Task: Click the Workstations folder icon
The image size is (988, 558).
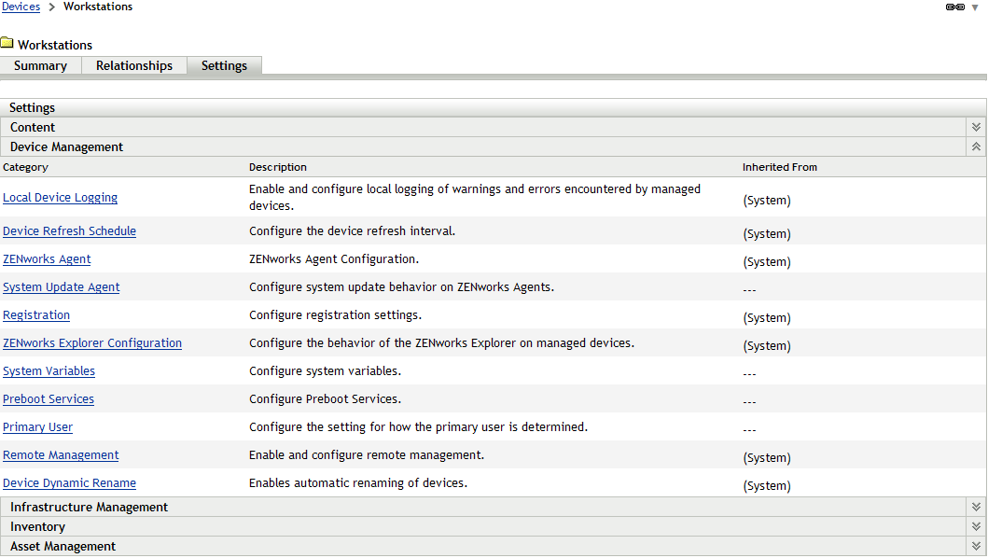Action: point(8,42)
